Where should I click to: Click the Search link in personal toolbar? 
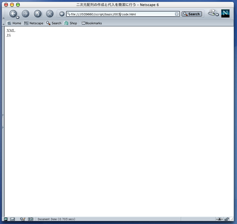[54, 23]
